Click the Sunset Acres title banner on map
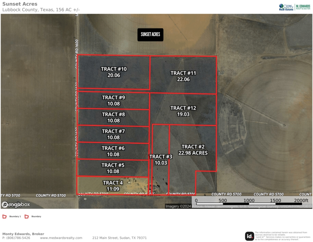313x242 pixels. 150,35
